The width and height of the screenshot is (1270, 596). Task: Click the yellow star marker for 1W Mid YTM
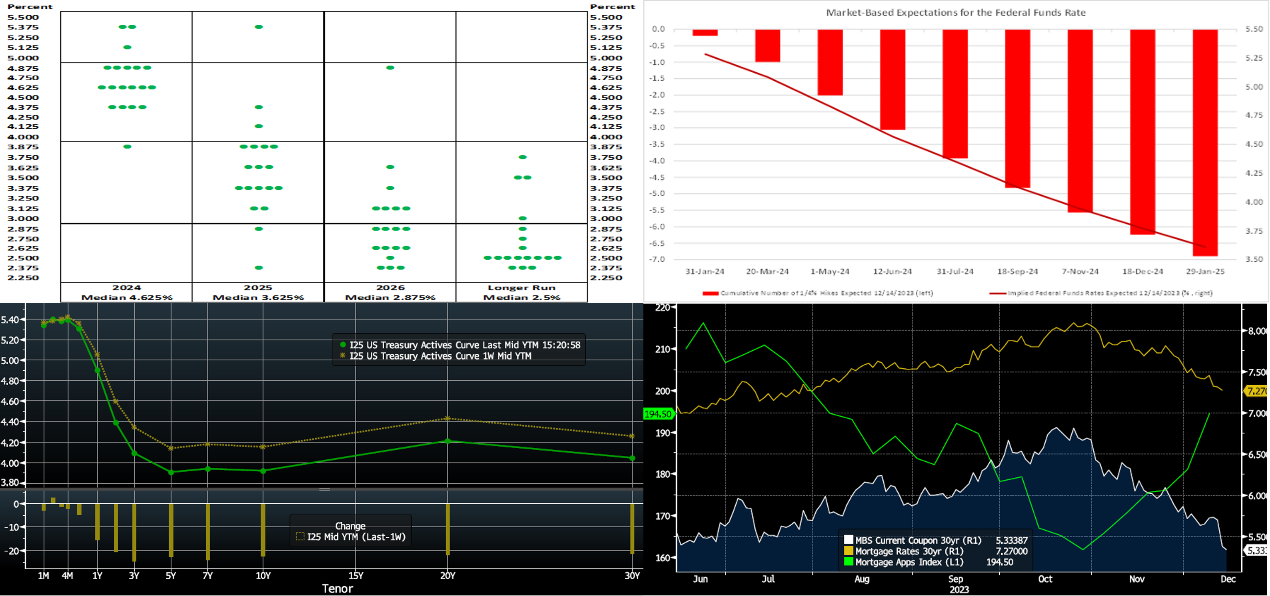[343, 356]
